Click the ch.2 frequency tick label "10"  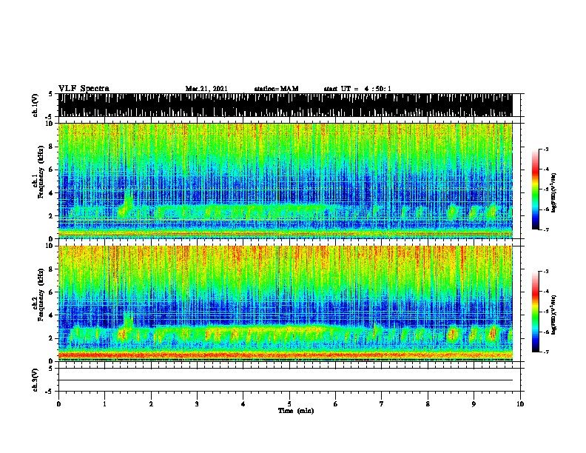click(x=51, y=246)
